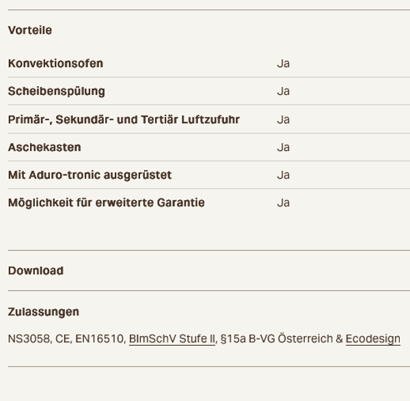Click the NS3058 approval text

(x=29, y=339)
